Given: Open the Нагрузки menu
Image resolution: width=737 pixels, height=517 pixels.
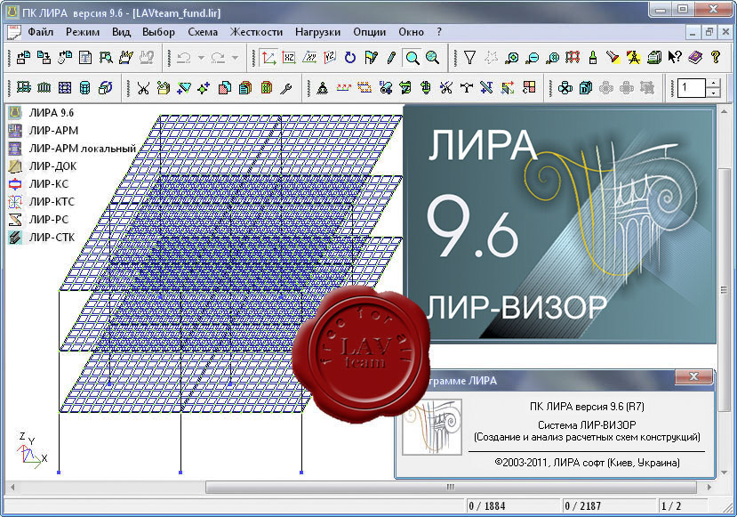Looking at the screenshot, I should (317, 32).
